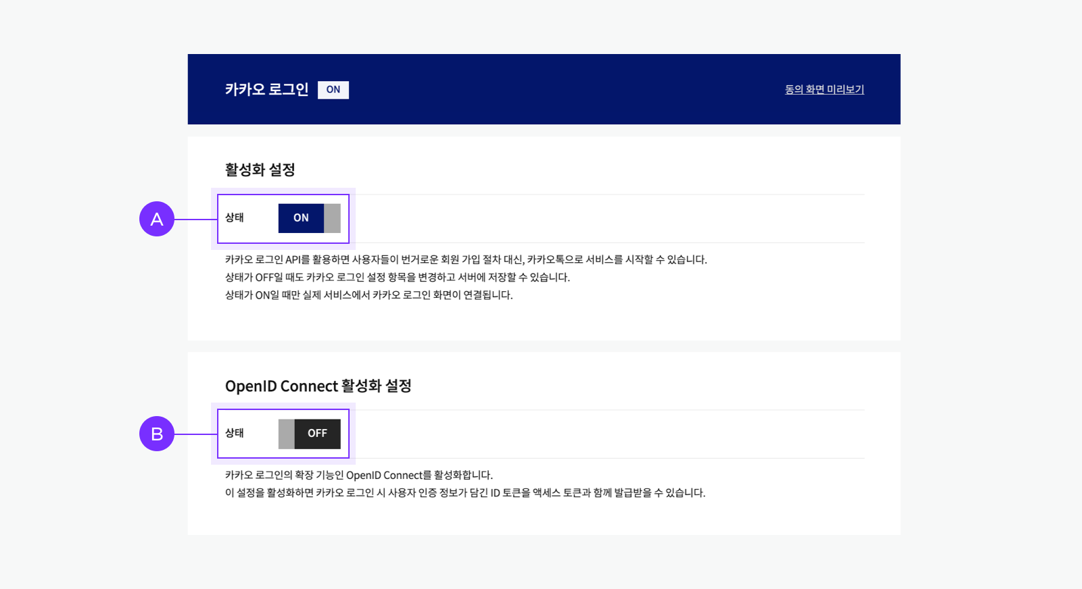Toggle the 카카오 로그인 activation ON switch
This screenshot has height=589, width=1082.
[309, 218]
